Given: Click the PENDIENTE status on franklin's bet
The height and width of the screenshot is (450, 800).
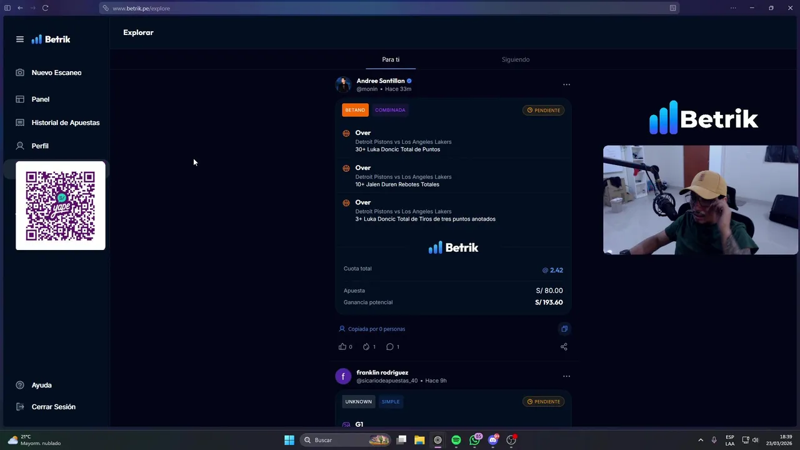Looking at the screenshot, I should click(544, 401).
